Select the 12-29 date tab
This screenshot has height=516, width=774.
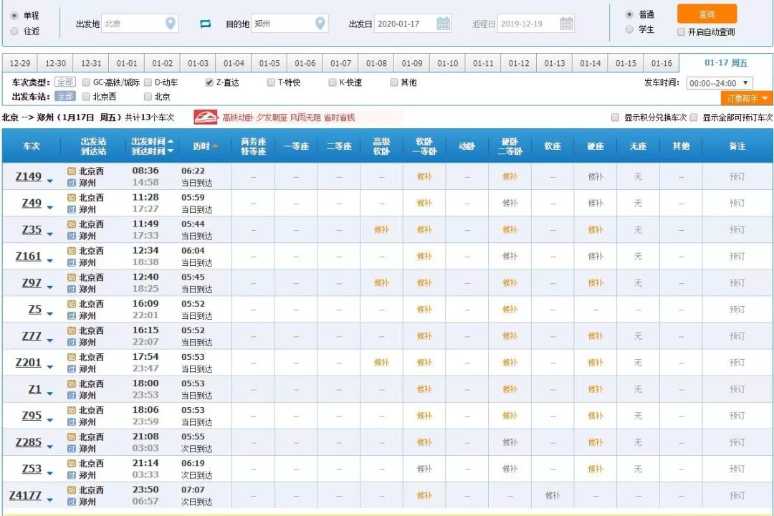20,62
